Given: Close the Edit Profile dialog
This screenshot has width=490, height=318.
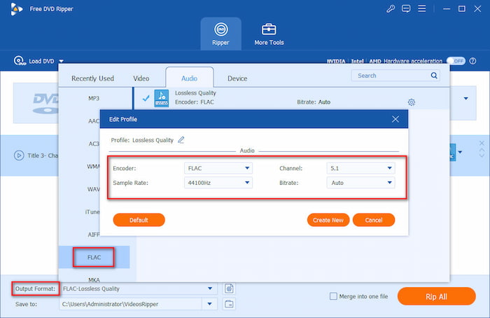Looking at the screenshot, I should tap(395, 119).
